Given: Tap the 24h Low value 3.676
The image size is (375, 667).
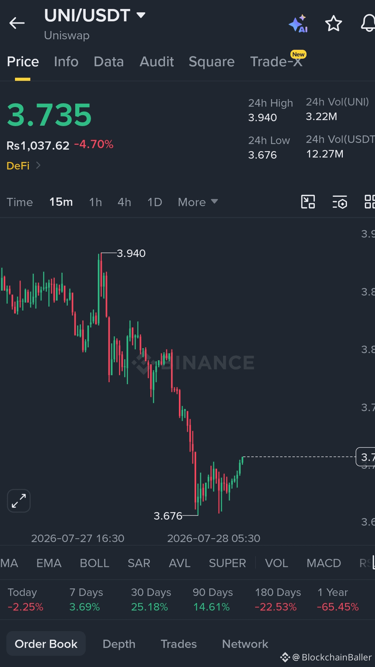Looking at the screenshot, I should [262, 155].
